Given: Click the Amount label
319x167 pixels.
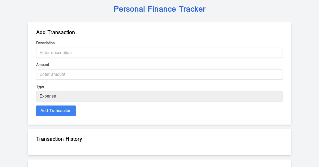Looking at the screenshot, I should click(43, 65).
